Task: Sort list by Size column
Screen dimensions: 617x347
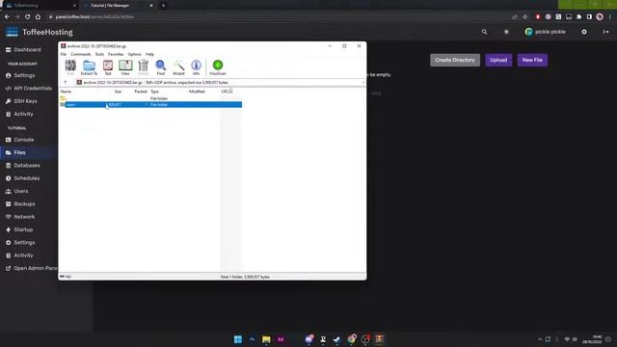Action: tap(118, 92)
